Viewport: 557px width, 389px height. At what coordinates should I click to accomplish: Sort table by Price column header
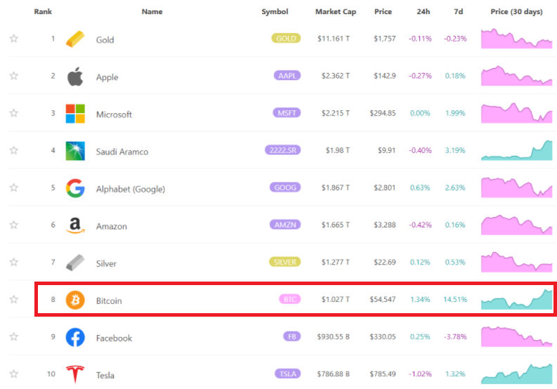point(383,12)
